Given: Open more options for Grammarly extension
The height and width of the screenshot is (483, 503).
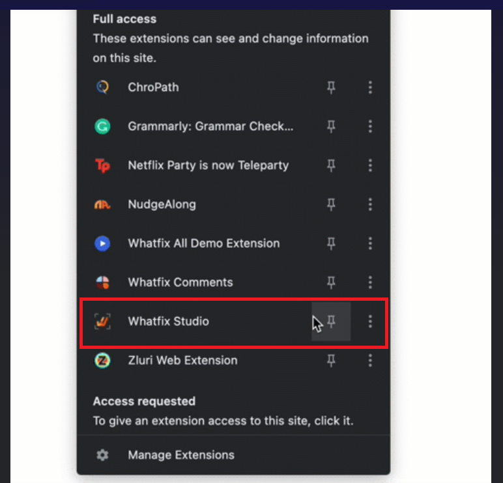Looking at the screenshot, I should tap(370, 126).
